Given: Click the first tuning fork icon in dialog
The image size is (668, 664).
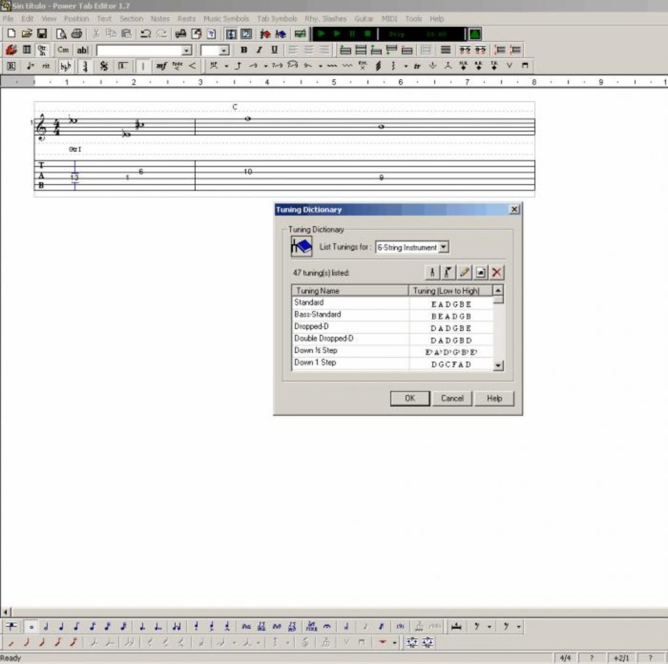Looking at the screenshot, I should [432, 272].
